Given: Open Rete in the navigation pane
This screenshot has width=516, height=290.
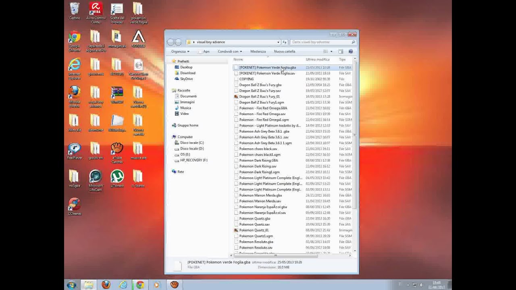Looking at the screenshot, I should click(181, 172).
